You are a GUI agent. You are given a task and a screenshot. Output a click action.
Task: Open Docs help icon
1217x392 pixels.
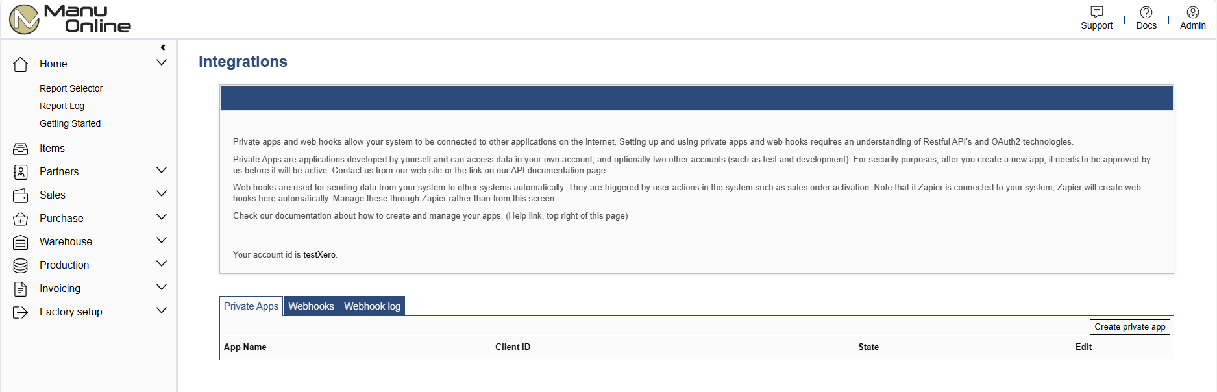(1146, 12)
